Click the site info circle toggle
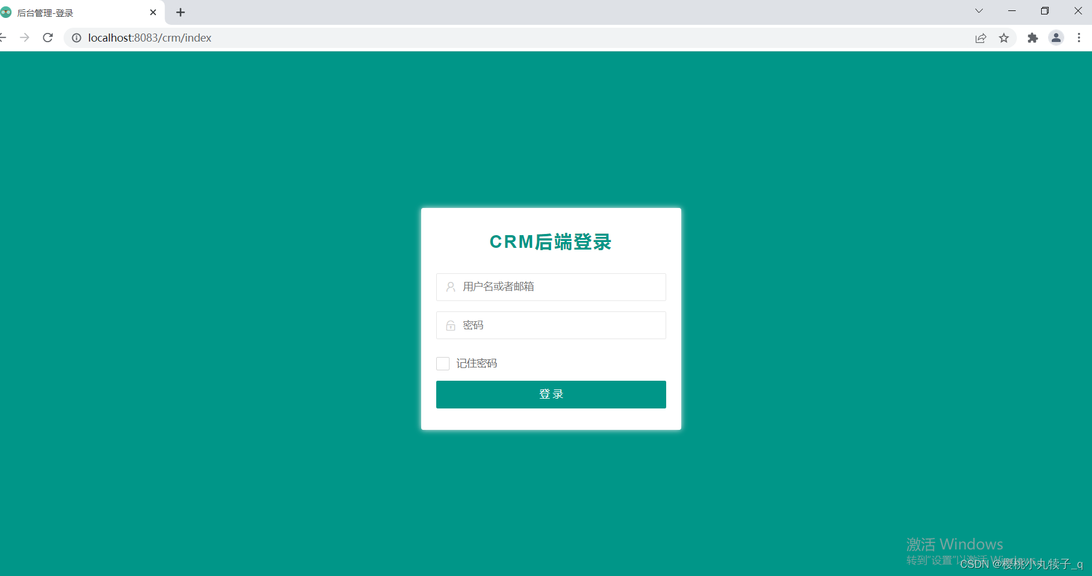Image resolution: width=1092 pixels, height=576 pixels. click(76, 38)
